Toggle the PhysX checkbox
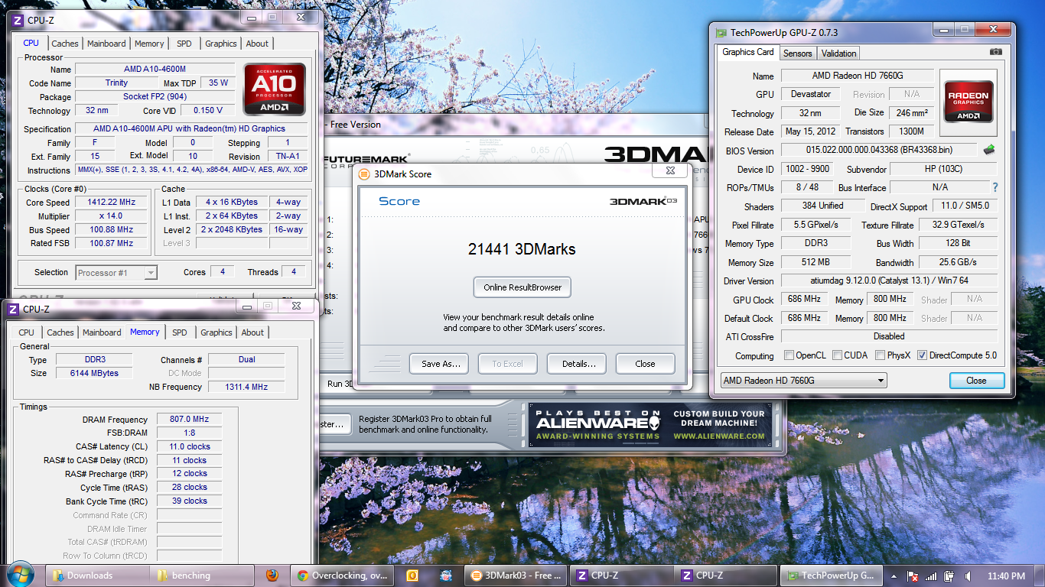The image size is (1045, 587). point(880,355)
